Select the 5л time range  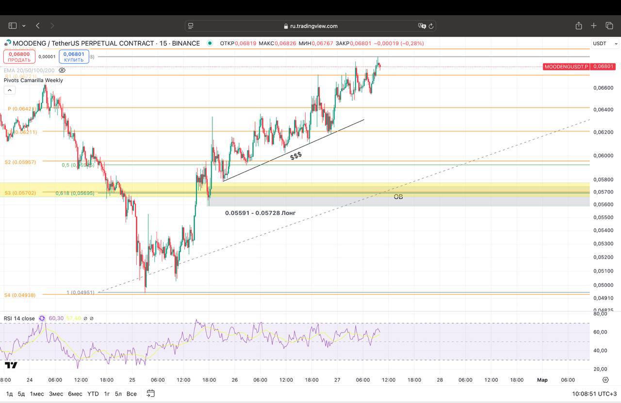tap(118, 394)
